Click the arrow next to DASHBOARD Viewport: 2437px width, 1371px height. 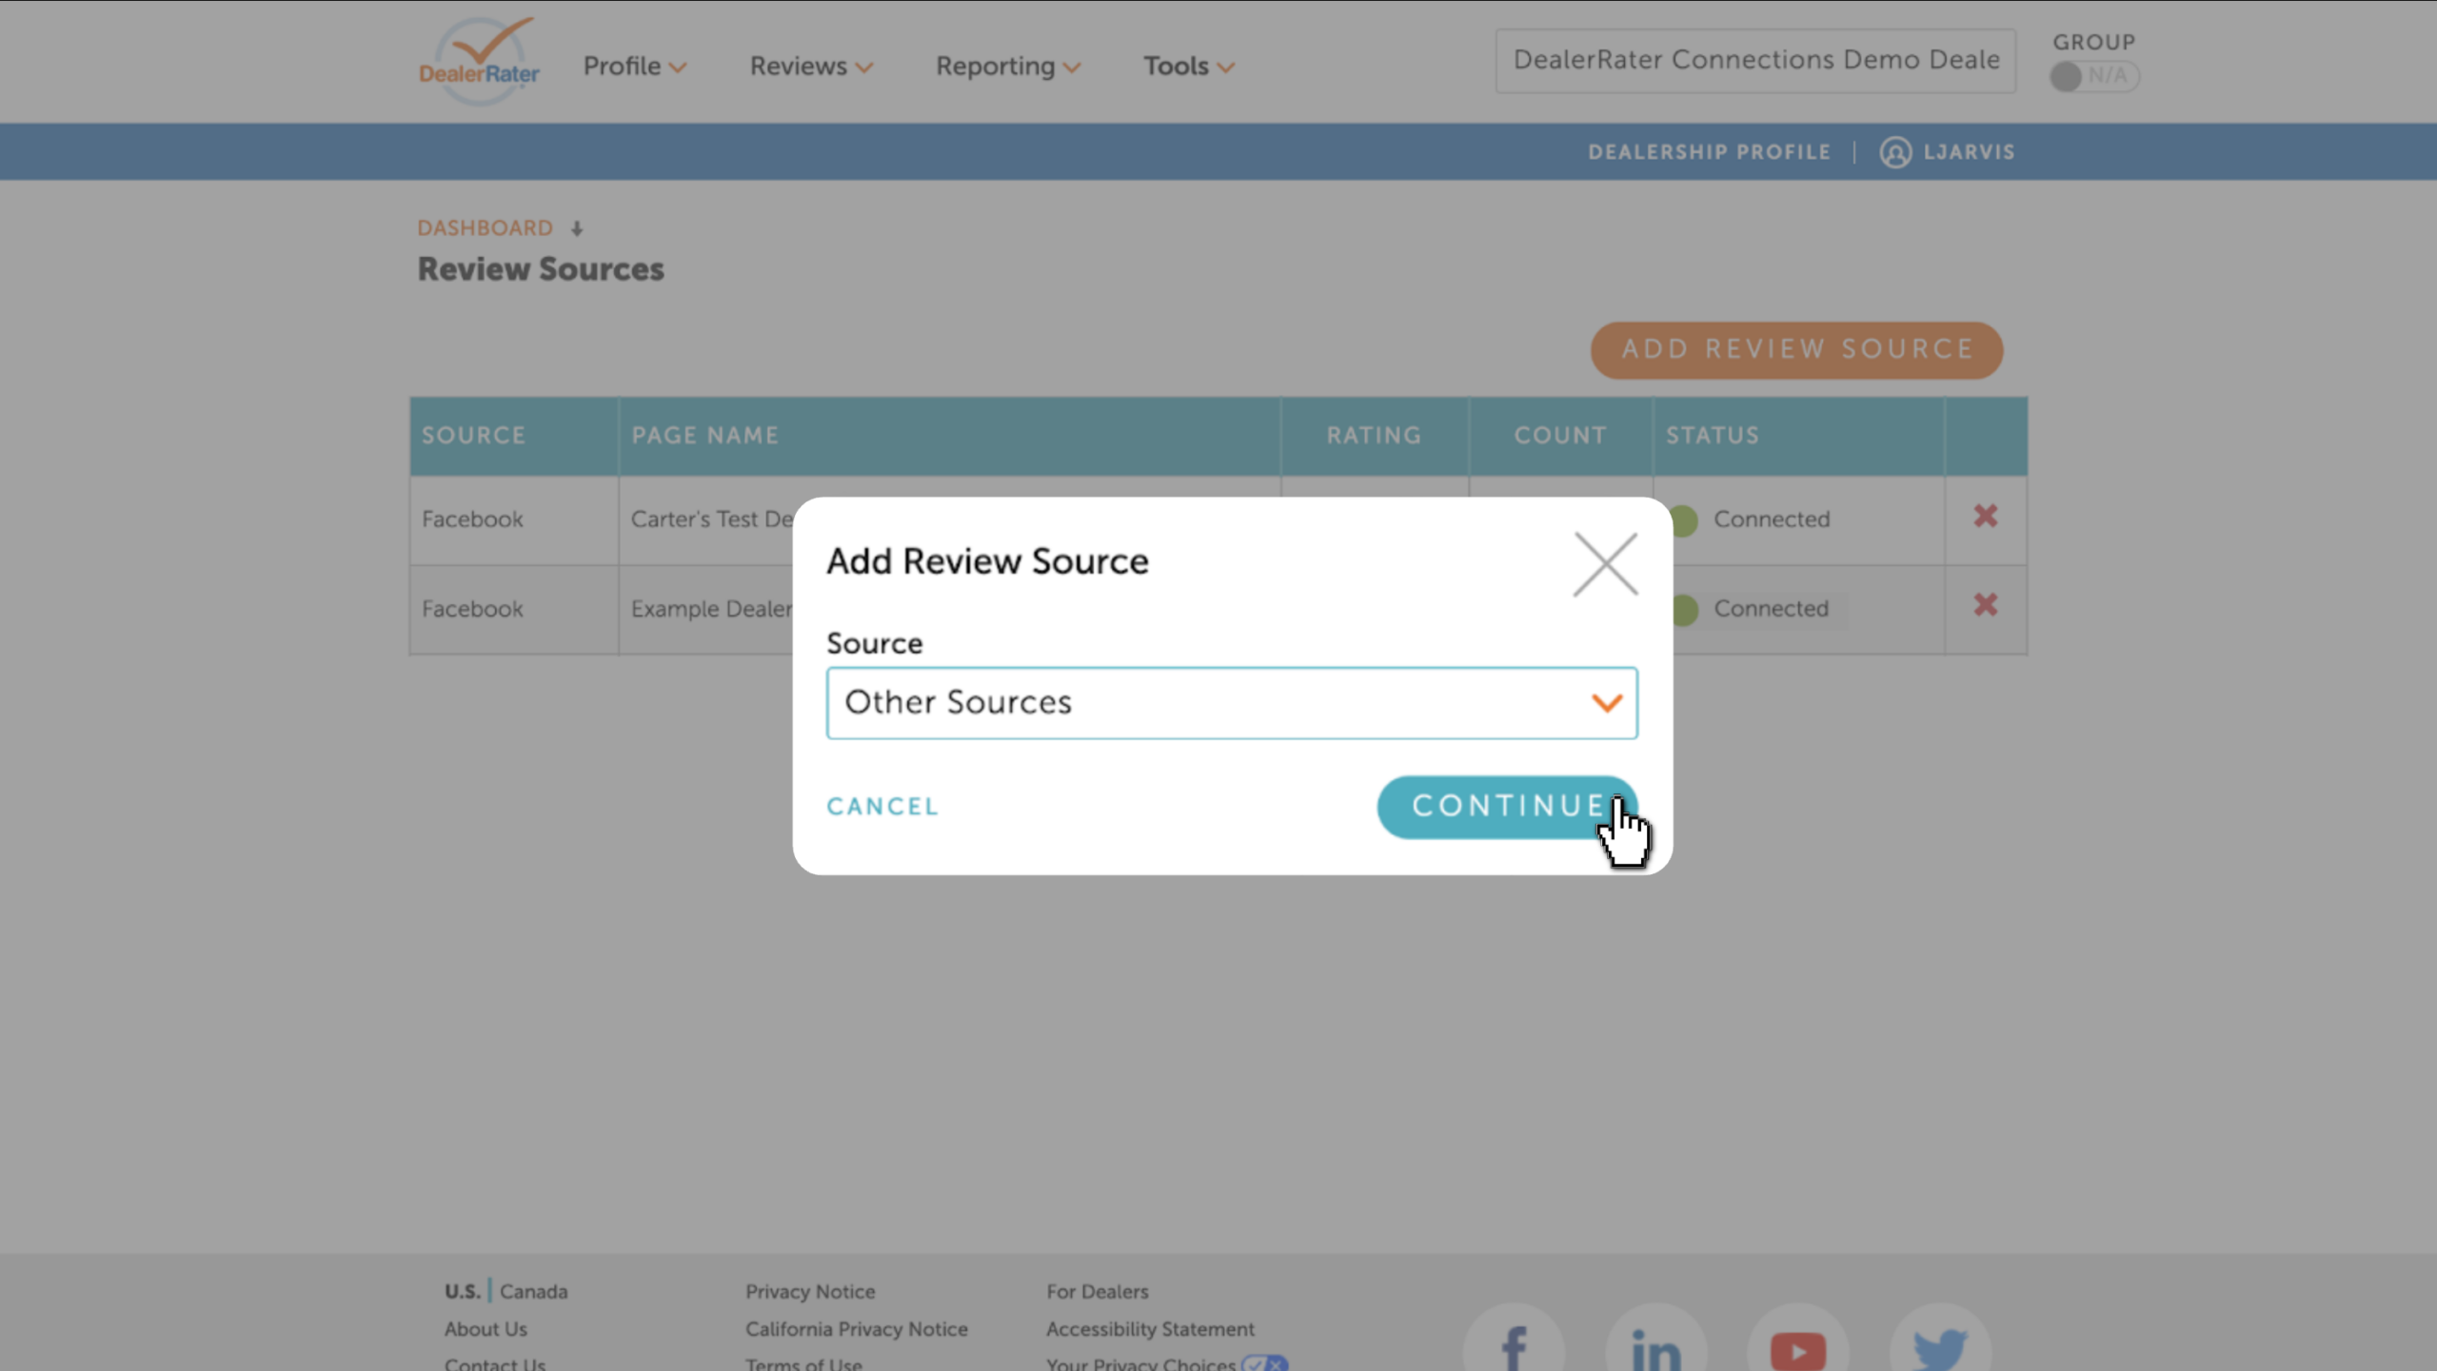(x=577, y=228)
